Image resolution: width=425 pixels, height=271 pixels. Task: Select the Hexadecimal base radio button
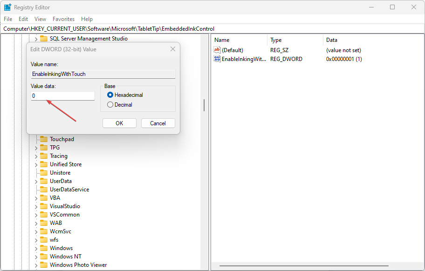coord(110,95)
